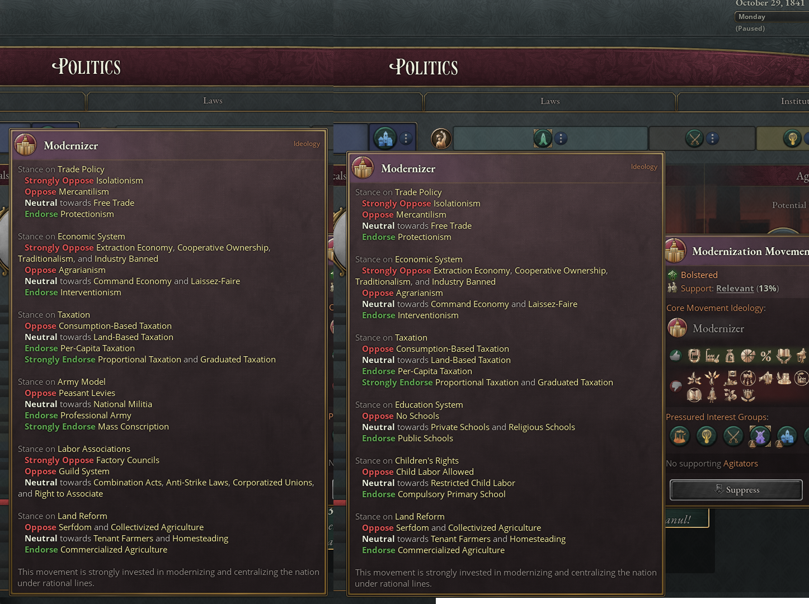Click the thumbs-down opposed laws icon
The height and width of the screenshot is (604, 809).
coord(676,386)
